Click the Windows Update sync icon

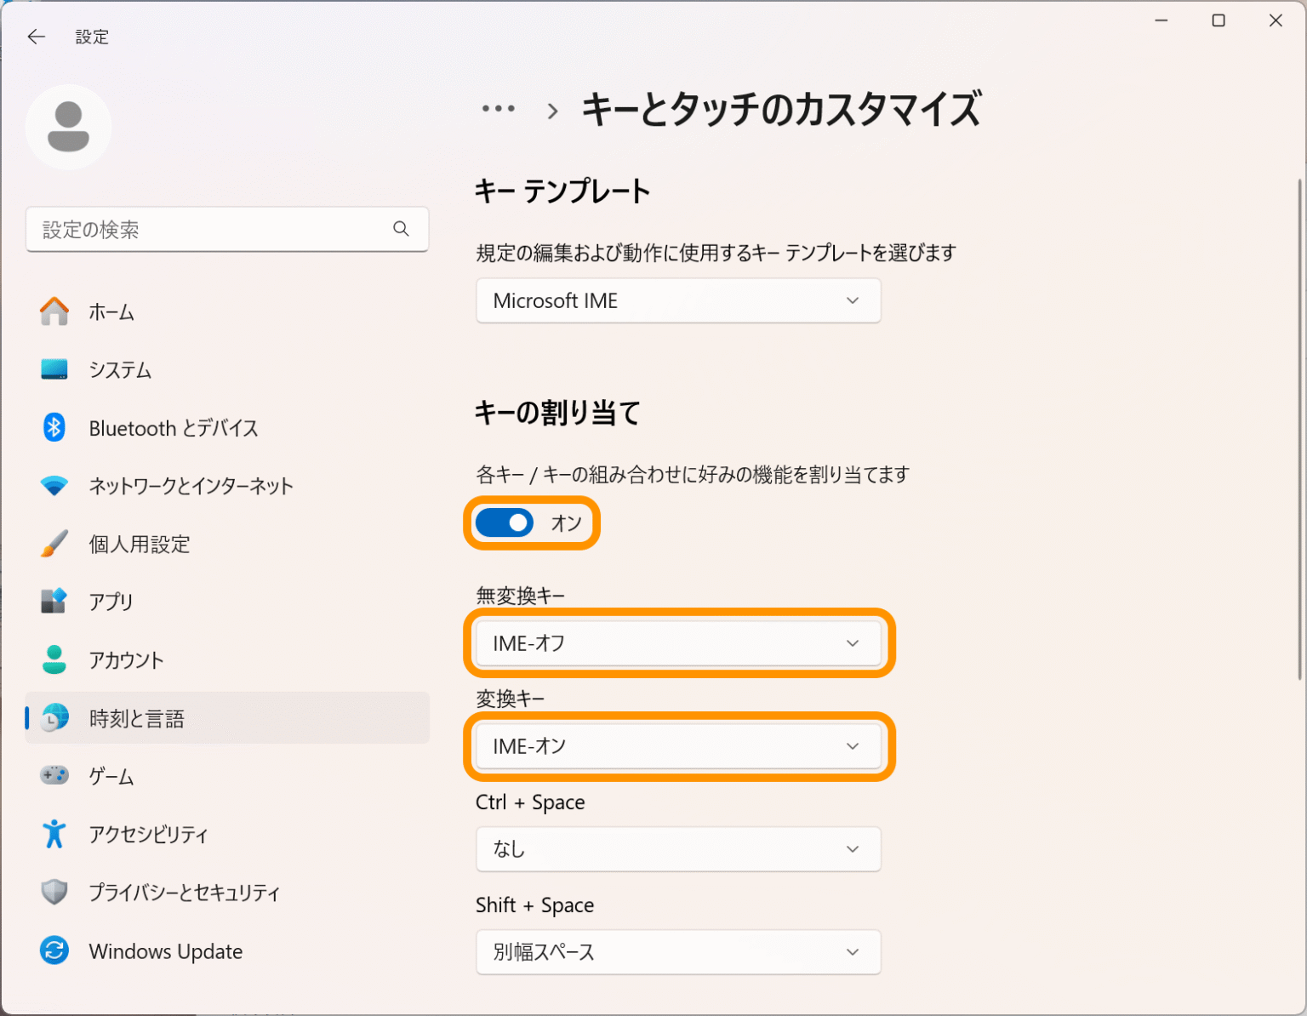coord(54,950)
